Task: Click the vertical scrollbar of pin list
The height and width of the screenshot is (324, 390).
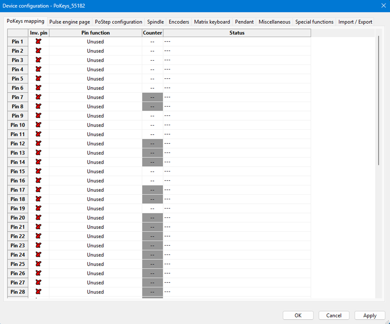Action: [378, 100]
